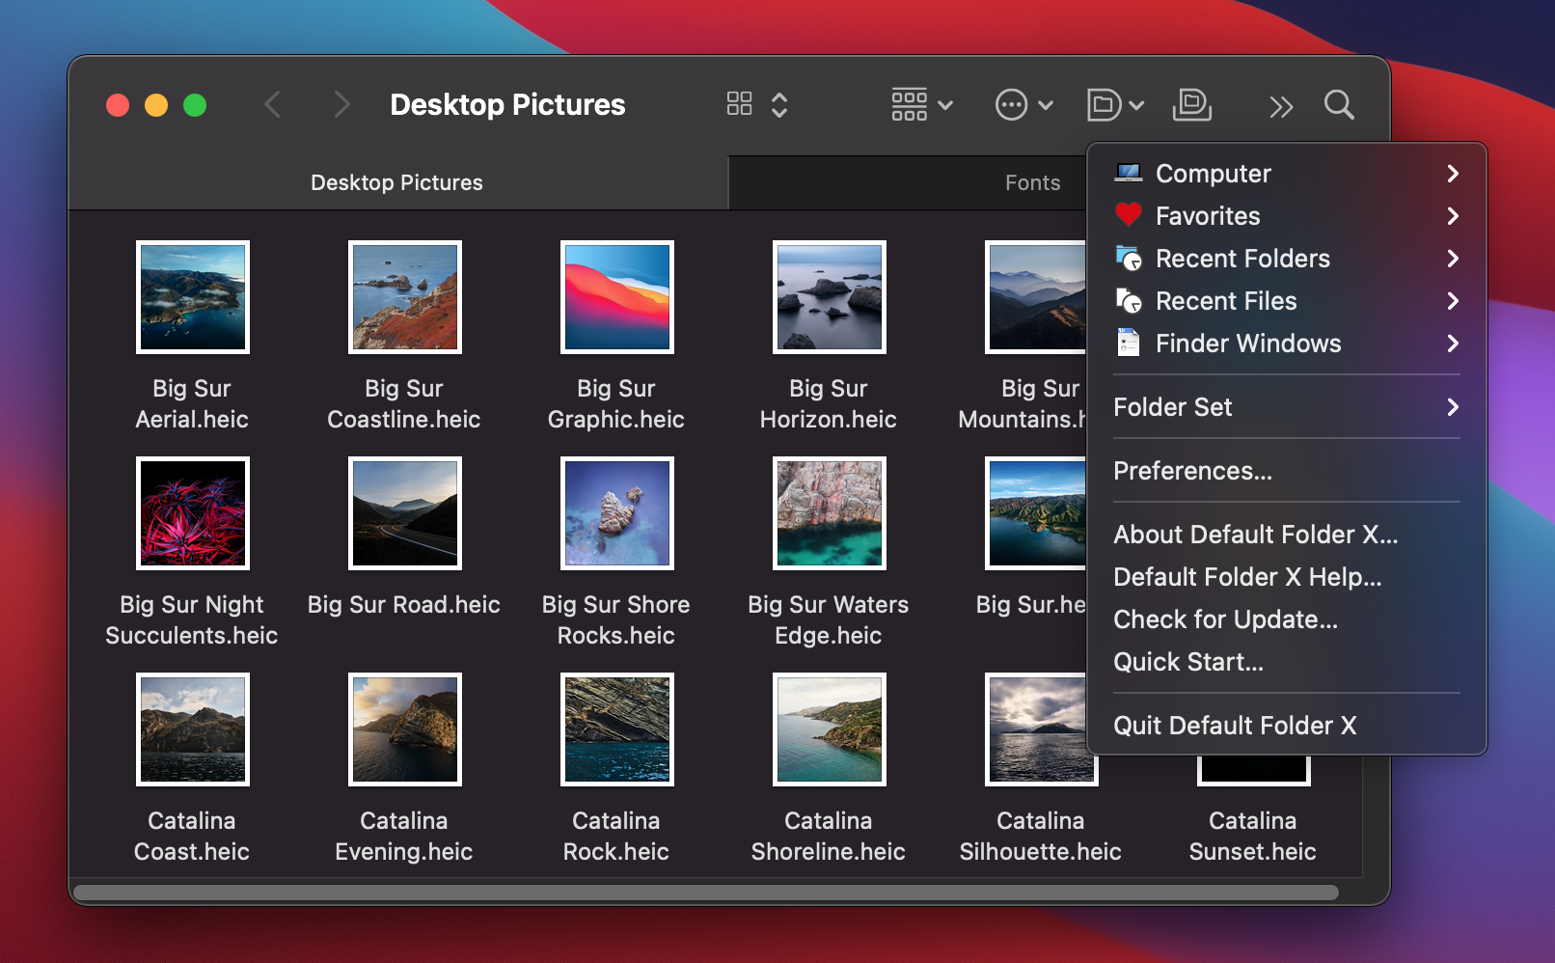Open Finder search
The width and height of the screenshot is (1555, 963).
(x=1339, y=104)
